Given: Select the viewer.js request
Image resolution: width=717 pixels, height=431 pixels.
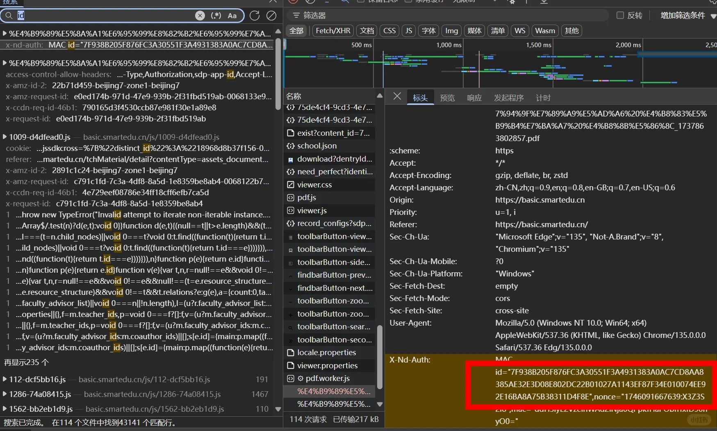Looking at the screenshot, I should tap(330, 210).
